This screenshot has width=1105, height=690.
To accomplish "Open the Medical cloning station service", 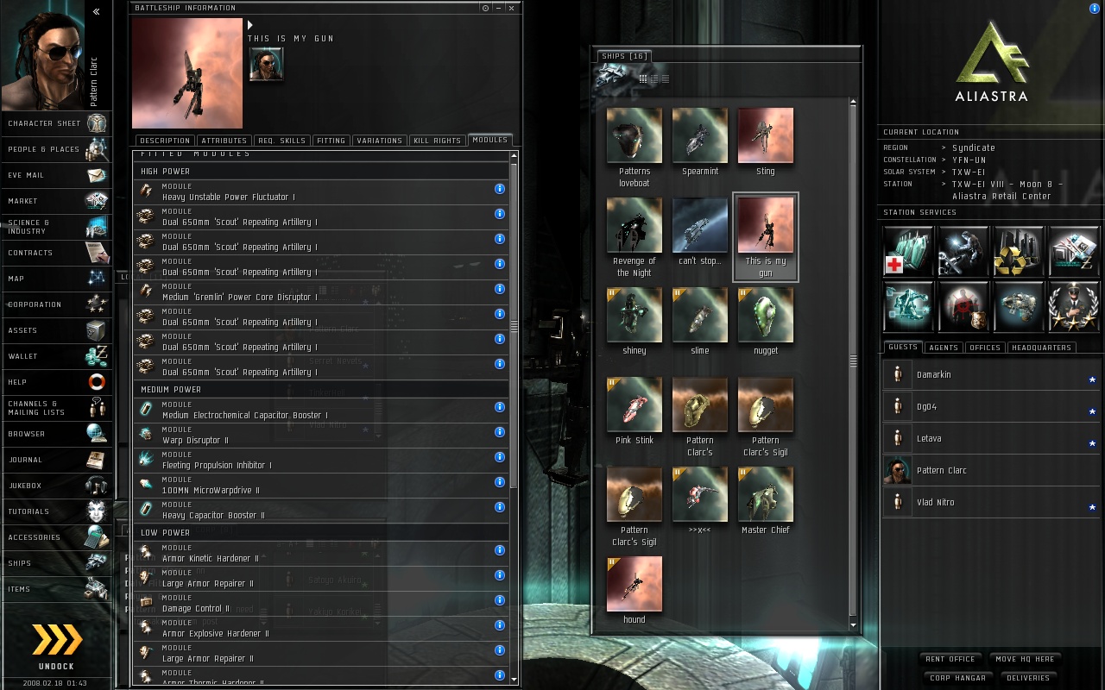I will tap(908, 251).
